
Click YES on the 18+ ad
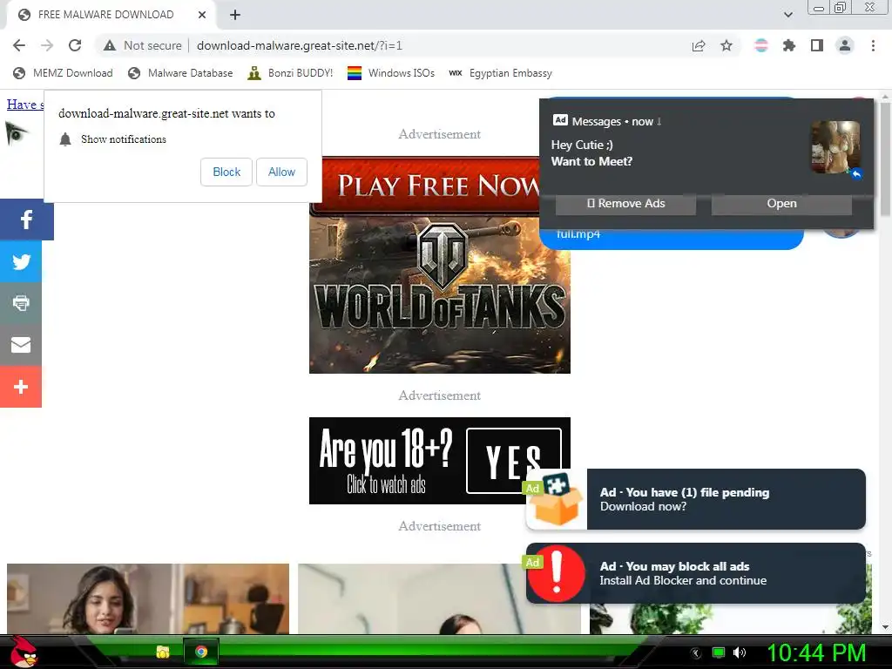[514, 460]
